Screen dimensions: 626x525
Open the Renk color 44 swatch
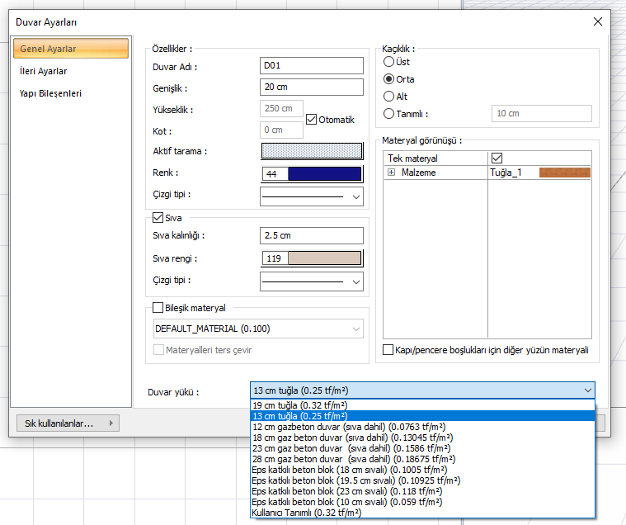pos(312,174)
